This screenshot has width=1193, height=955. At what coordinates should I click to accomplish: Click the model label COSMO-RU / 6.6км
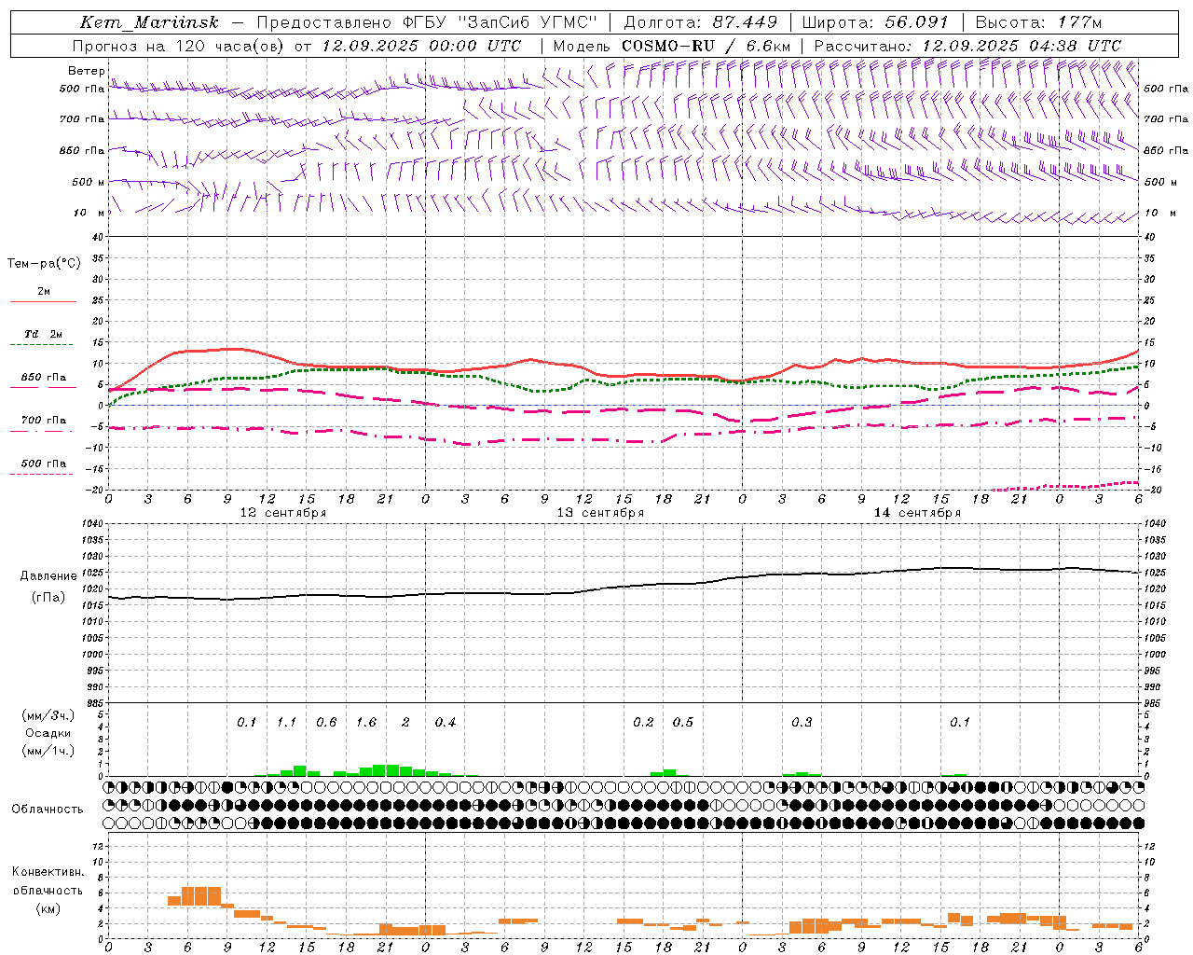pyautogui.click(x=706, y=46)
